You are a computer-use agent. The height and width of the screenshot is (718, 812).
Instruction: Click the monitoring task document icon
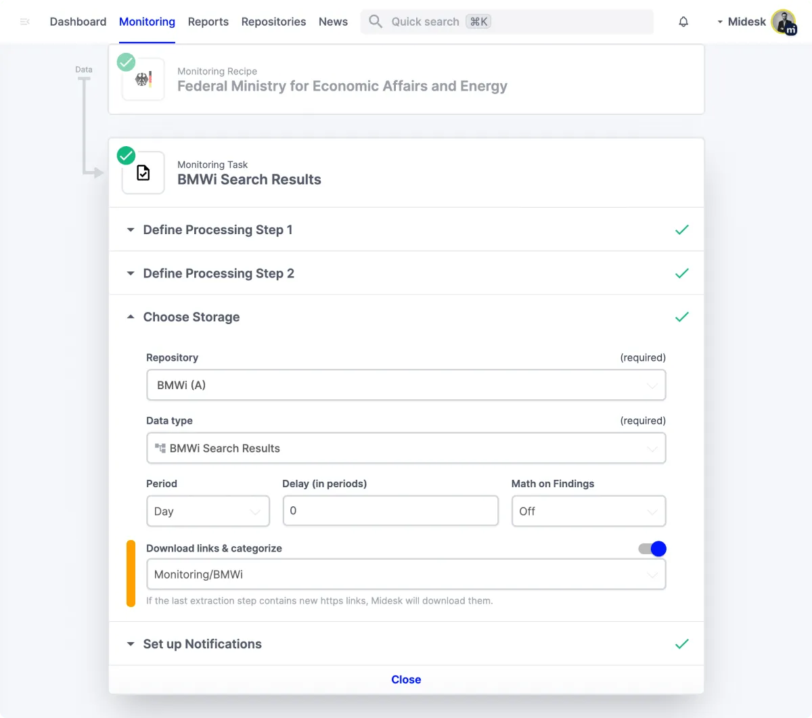[x=143, y=173]
